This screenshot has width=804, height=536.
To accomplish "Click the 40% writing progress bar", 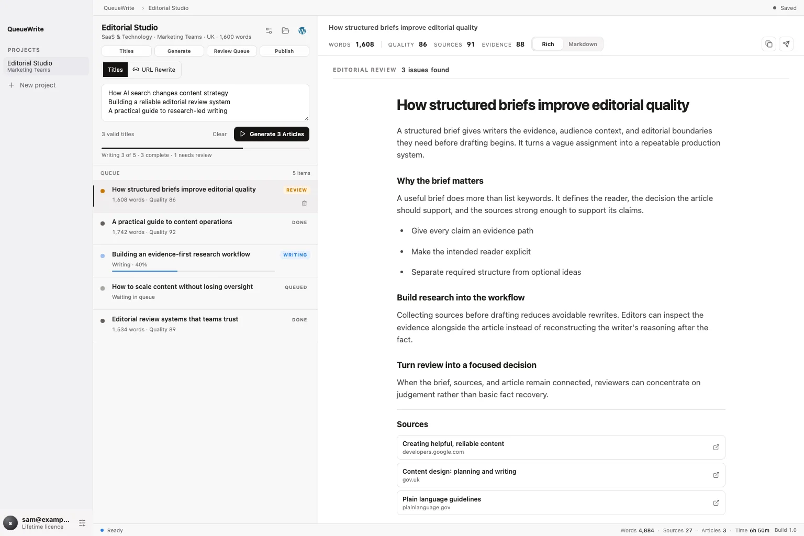I will click(x=193, y=271).
